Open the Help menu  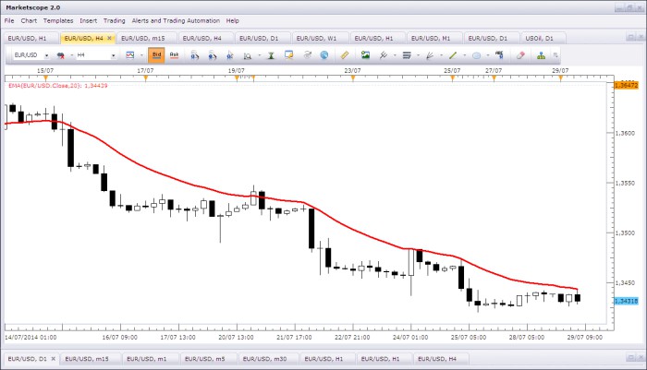pyautogui.click(x=232, y=20)
